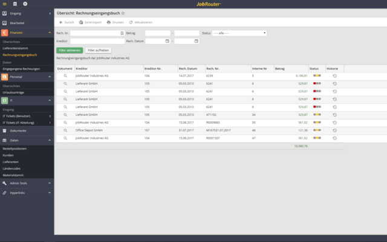Mark the overview as favorite with the star icon

[x=123, y=13]
